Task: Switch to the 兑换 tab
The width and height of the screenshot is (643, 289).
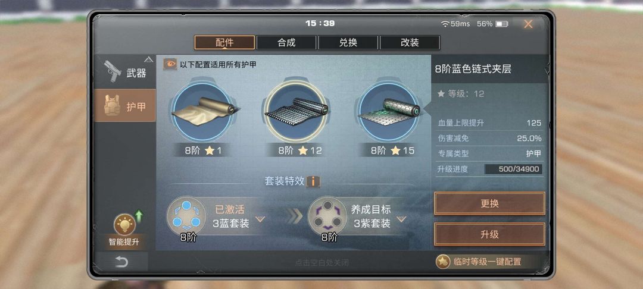Action: (x=348, y=43)
